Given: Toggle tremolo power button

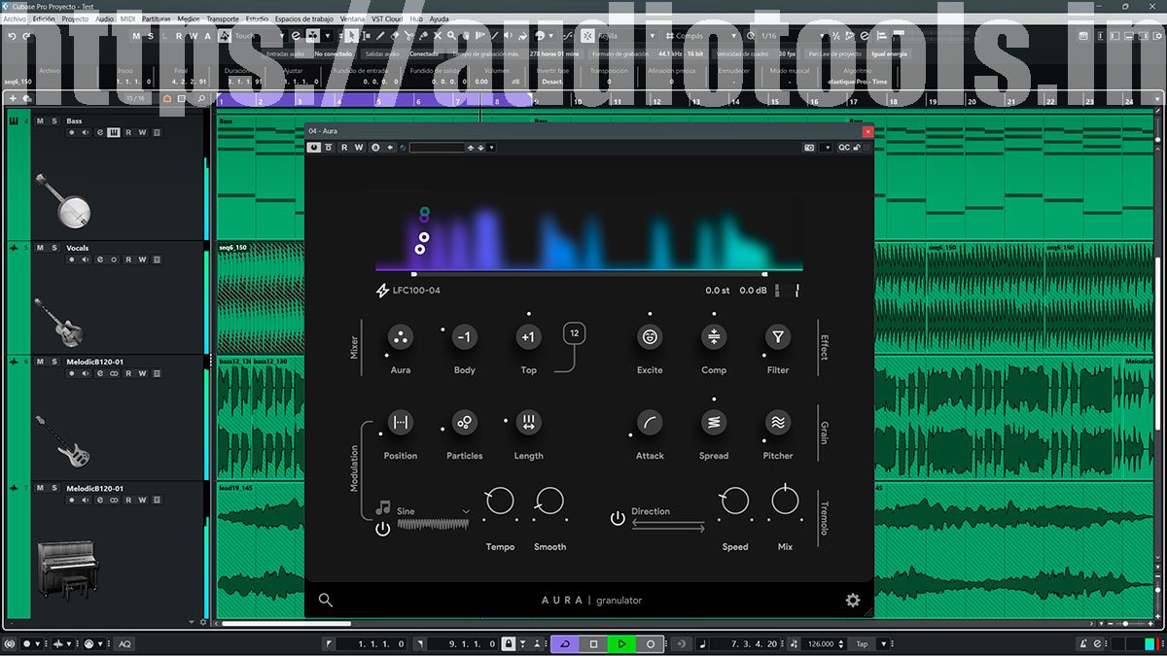Looking at the screenshot, I should pyautogui.click(x=618, y=518).
